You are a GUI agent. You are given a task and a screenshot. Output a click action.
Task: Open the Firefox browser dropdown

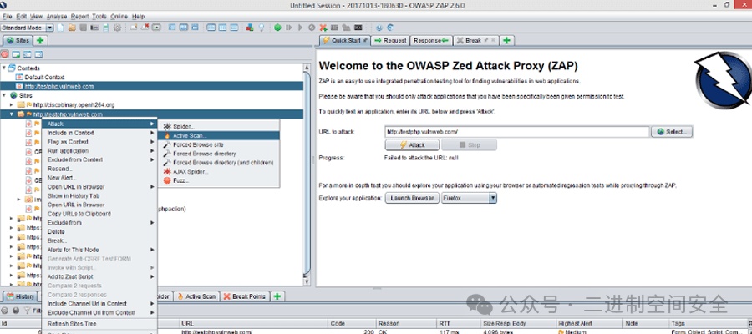[492, 198]
